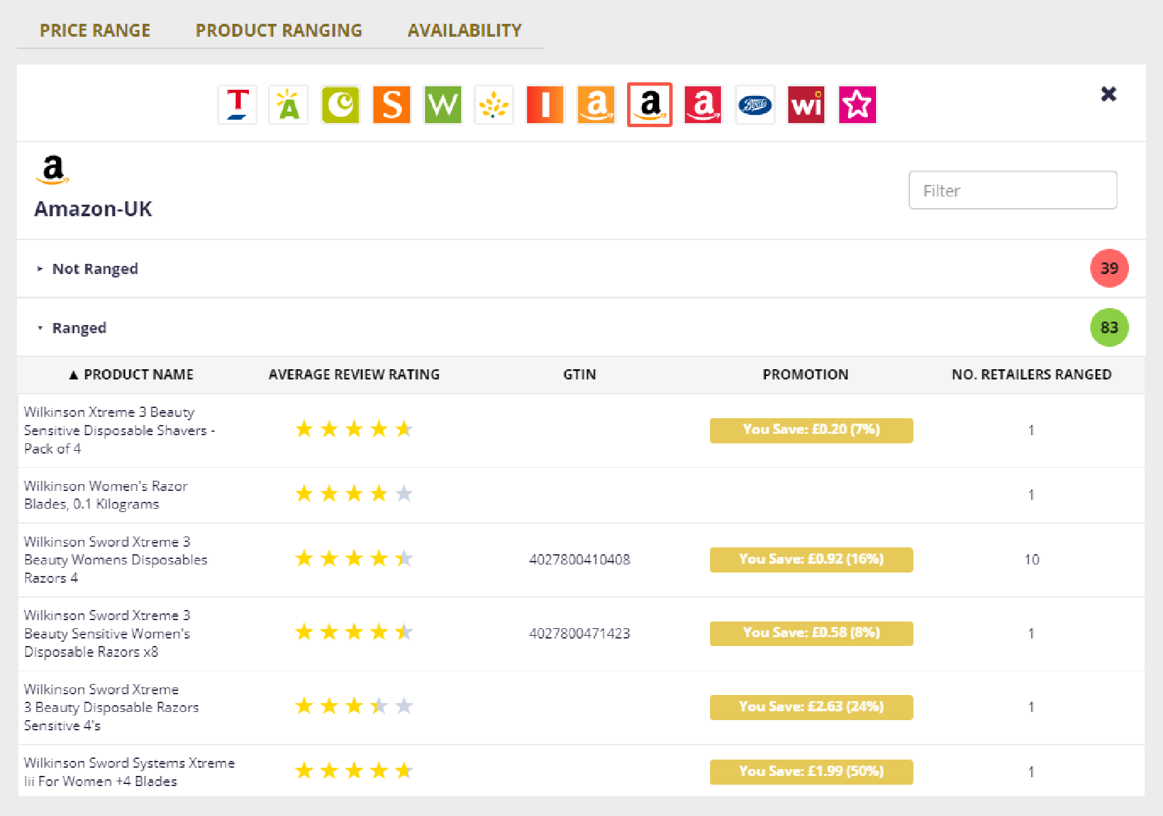Sort by the GTIN column header
This screenshot has height=816, width=1163.
pyautogui.click(x=579, y=375)
